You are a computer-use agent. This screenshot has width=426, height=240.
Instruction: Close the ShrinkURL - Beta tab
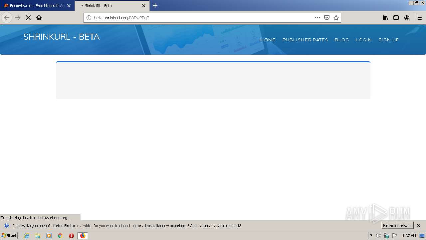point(144,6)
